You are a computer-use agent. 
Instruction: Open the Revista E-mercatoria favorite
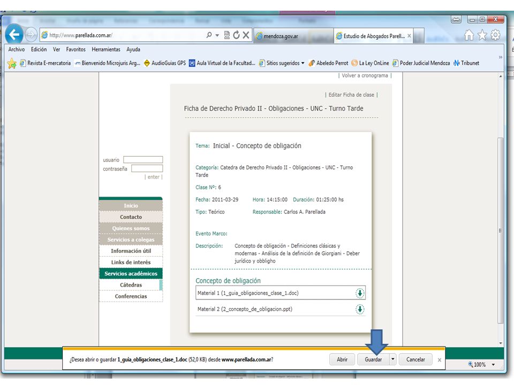(x=45, y=63)
